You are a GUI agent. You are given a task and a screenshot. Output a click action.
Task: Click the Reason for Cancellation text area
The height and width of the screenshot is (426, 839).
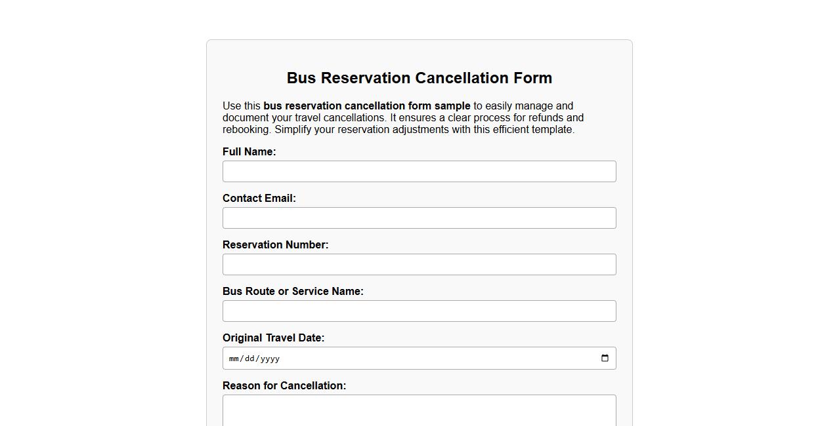click(419, 410)
